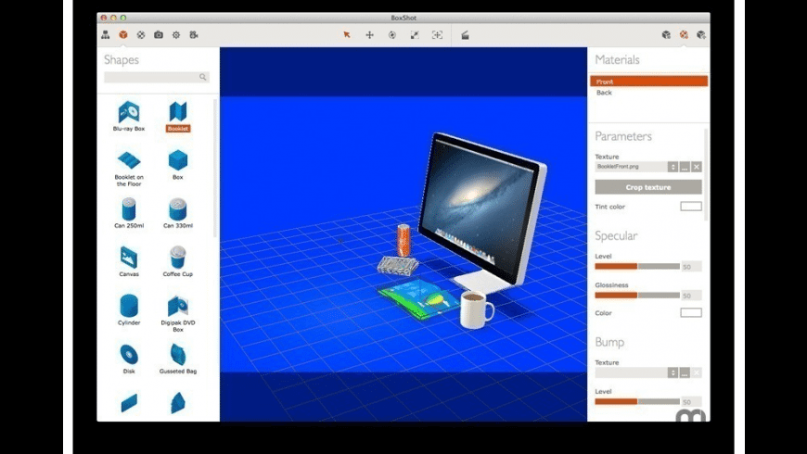Select the orange Materials panel icon at right

coord(684,35)
